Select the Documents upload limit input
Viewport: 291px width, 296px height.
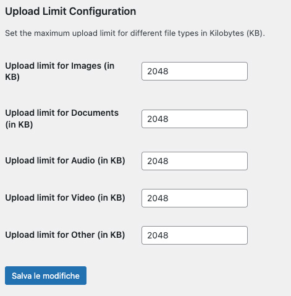pyautogui.click(x=195, y=119)
